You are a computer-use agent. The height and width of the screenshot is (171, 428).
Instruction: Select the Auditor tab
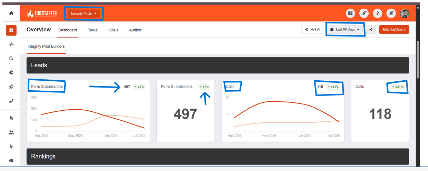pyautogui.click(x=135, y=30)
